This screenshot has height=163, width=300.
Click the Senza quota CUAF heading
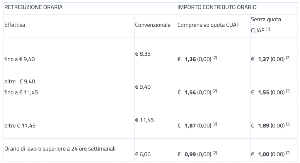[x=266, y=25]
